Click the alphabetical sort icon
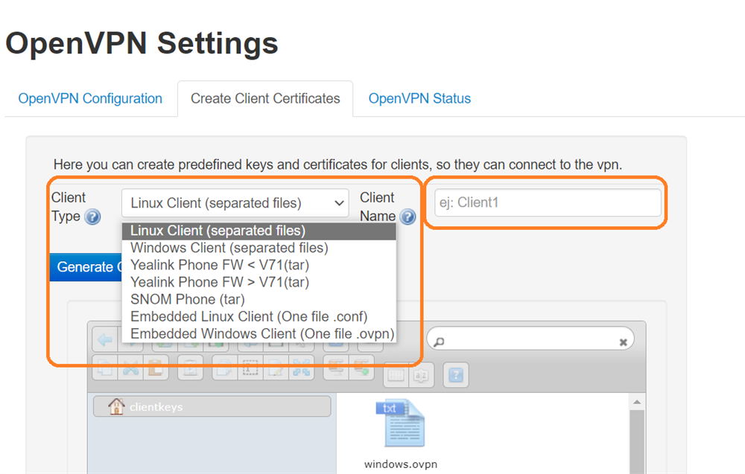 pyautogui.click(x=420, y=375)
